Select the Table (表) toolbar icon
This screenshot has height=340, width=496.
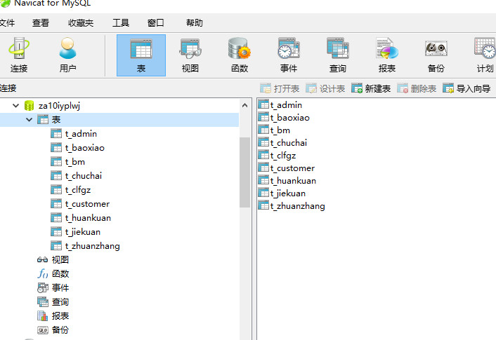(x=141, y=55)
